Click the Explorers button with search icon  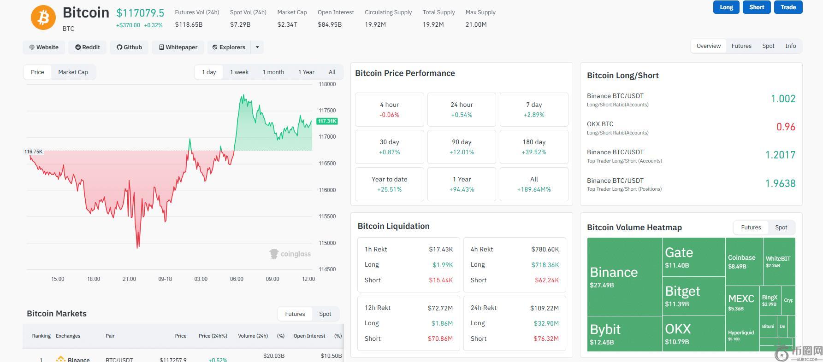pos(229,47)
